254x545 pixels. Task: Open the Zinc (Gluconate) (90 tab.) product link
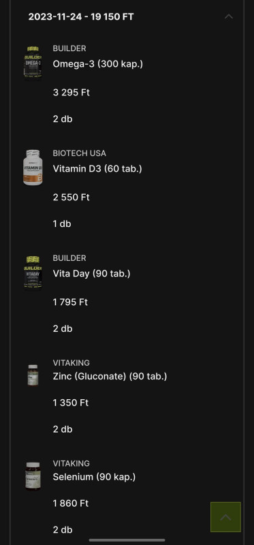(110, 377)
